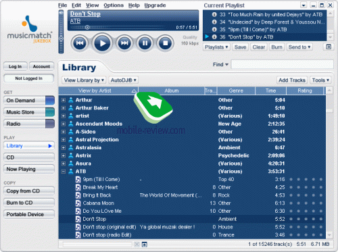Open the Playlists dropdown

pyautogui.click(x=216, y=47)
